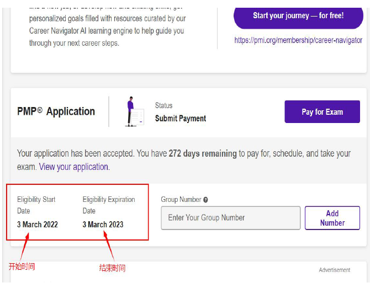Click the Group Number field label
This screenshot has height=283, width=370.
point(181,200)
